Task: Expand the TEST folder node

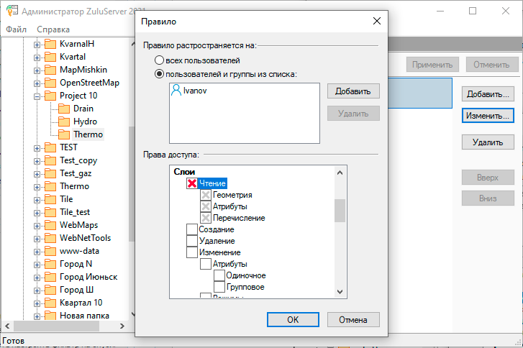Action: [37, 147]
